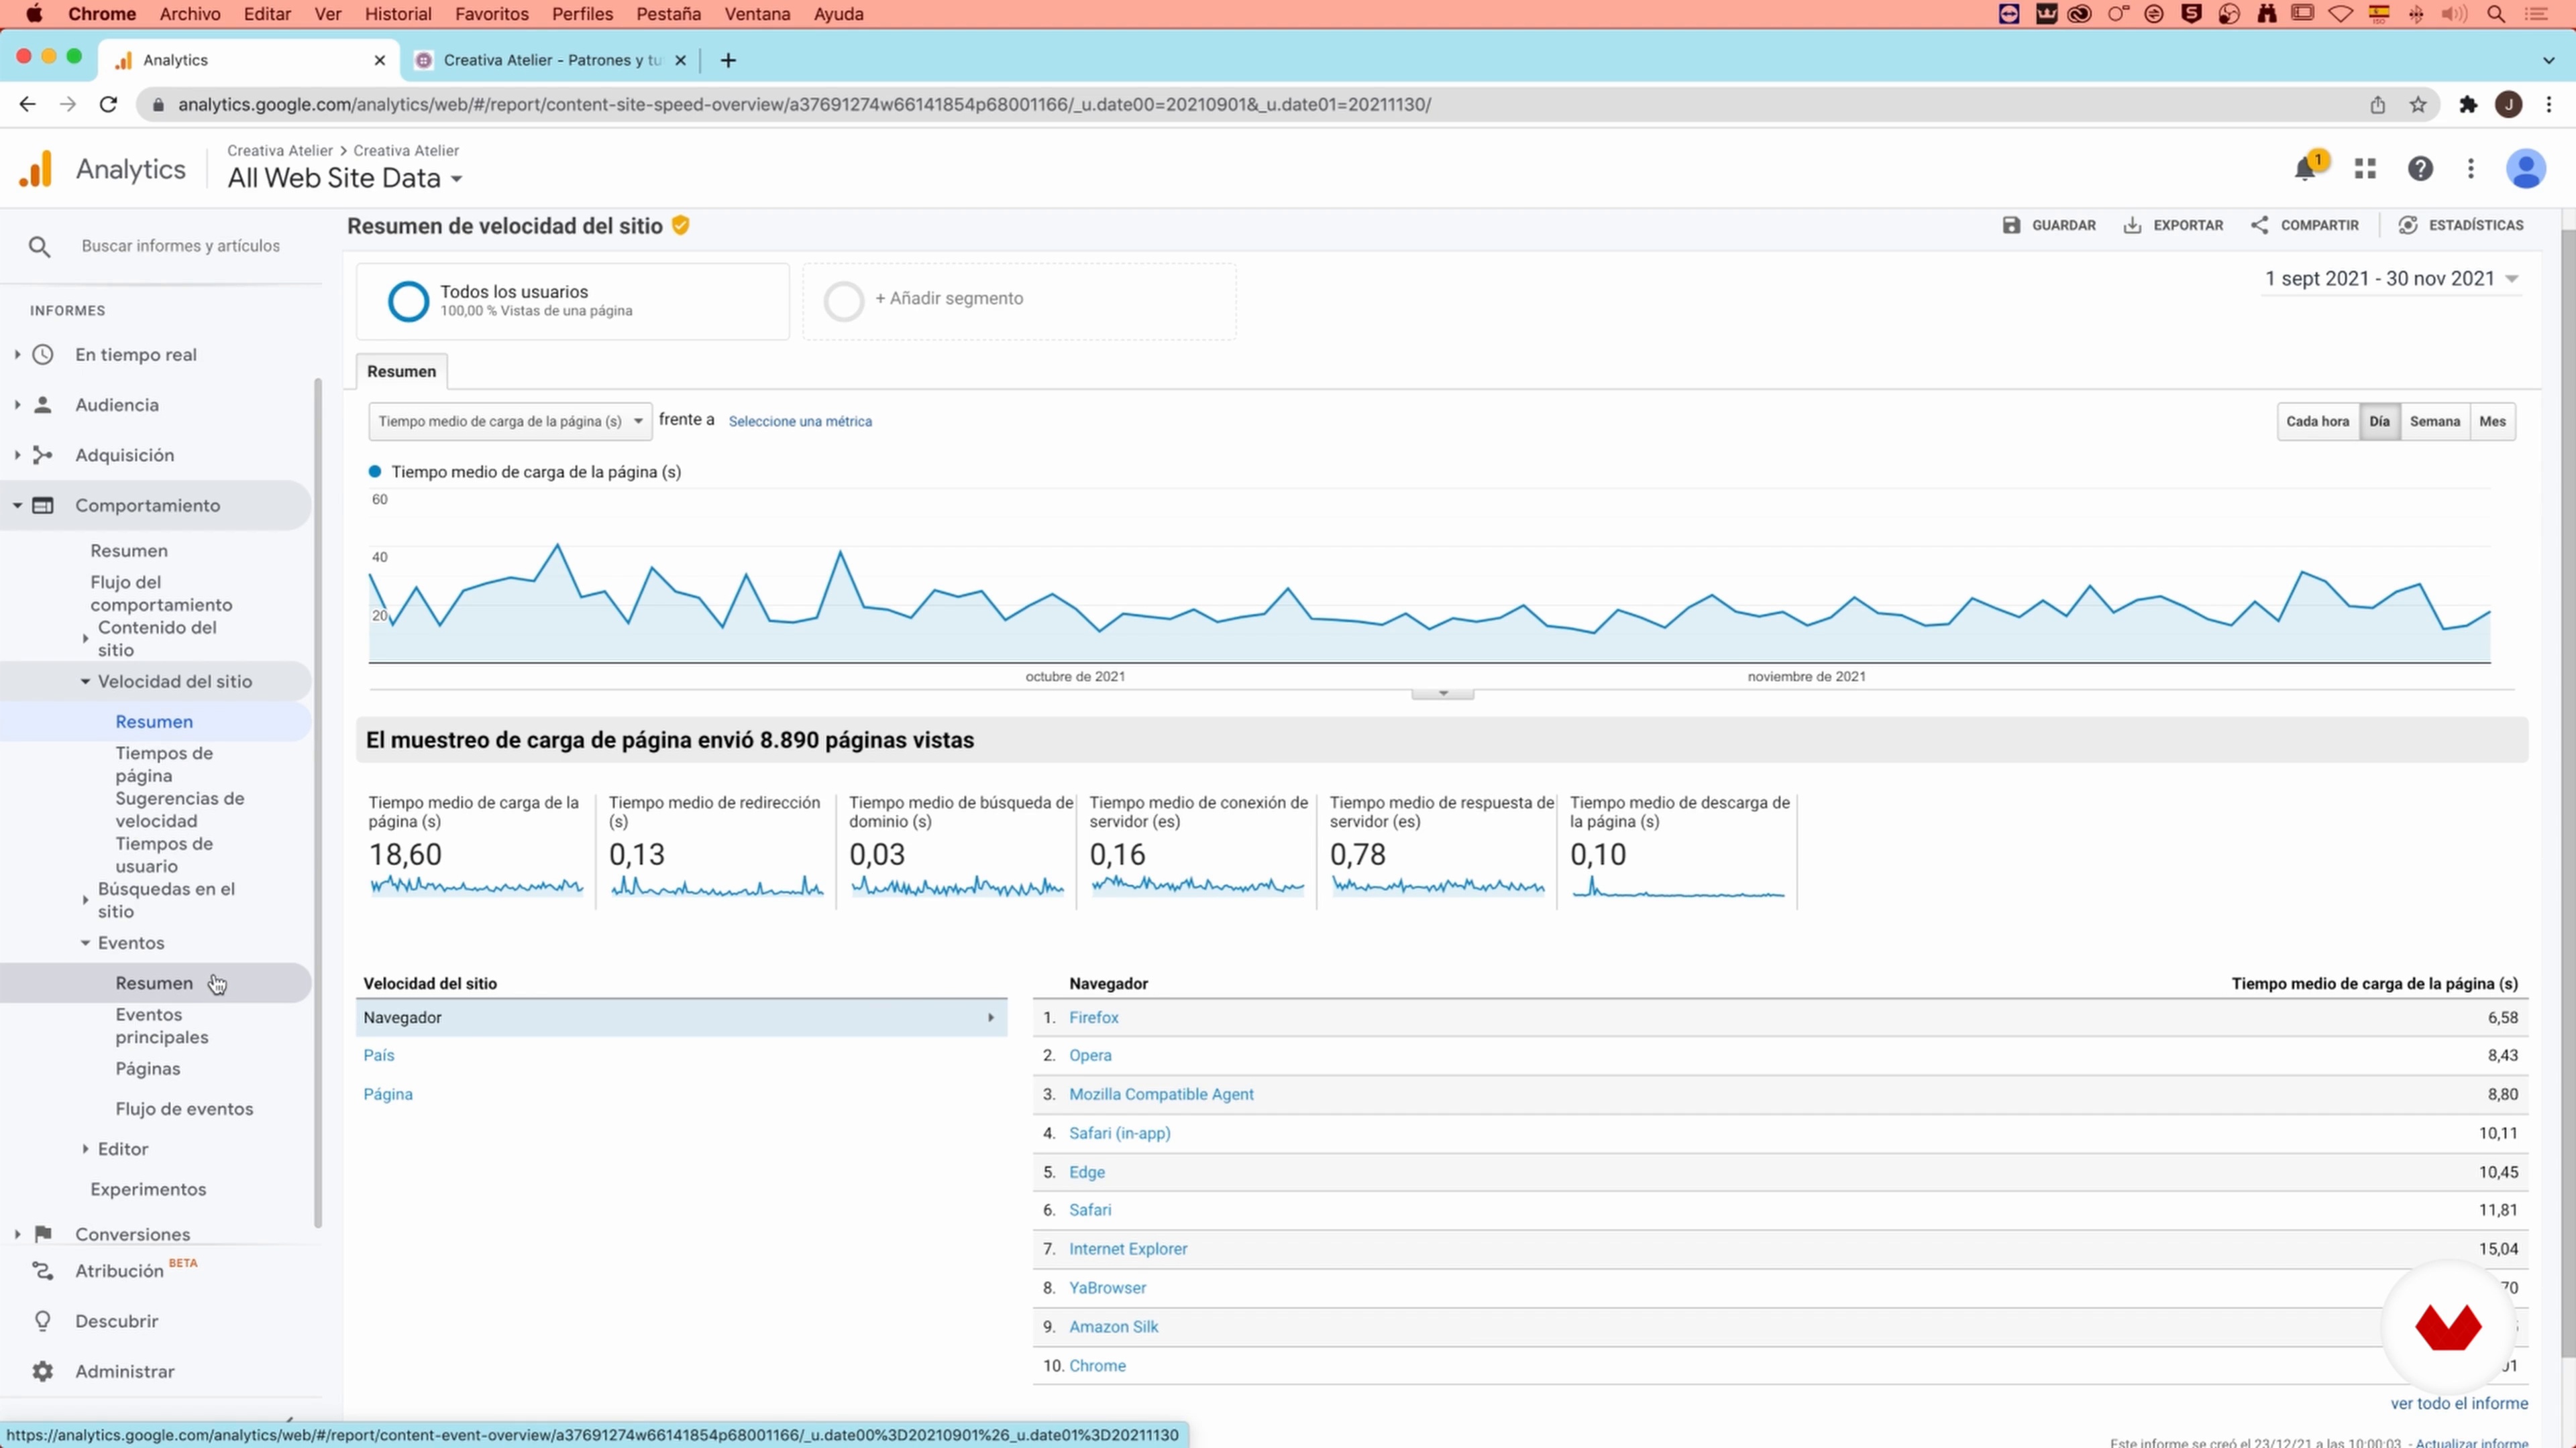
Task: Click the Google Analytics logo icon
Action: 36,169
